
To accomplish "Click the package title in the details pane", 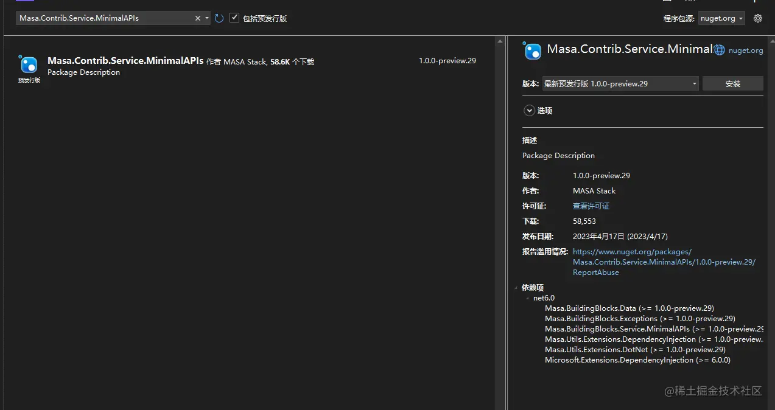I will (x=629, y=49).
